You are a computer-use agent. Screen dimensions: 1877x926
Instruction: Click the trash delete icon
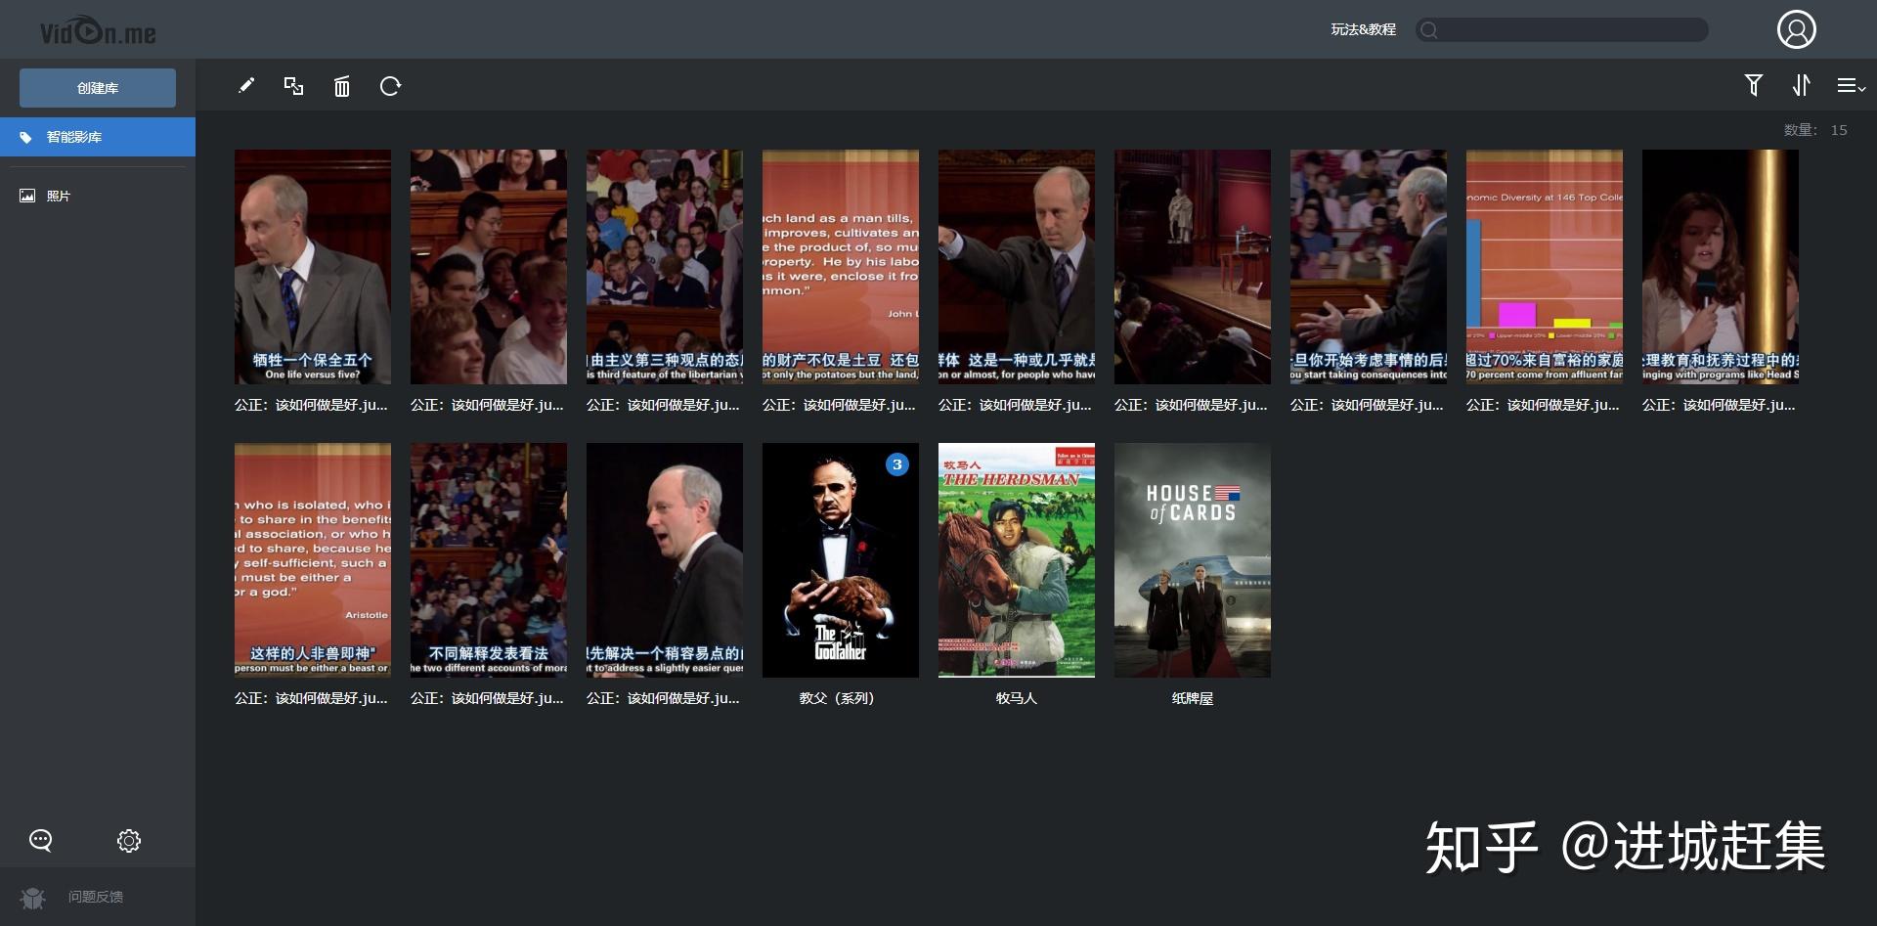tap(341, 87)
